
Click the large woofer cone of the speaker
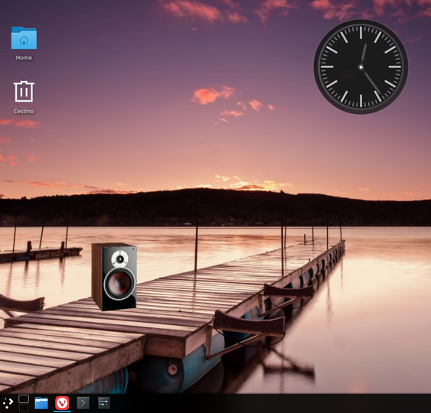(x=120, y=285)
